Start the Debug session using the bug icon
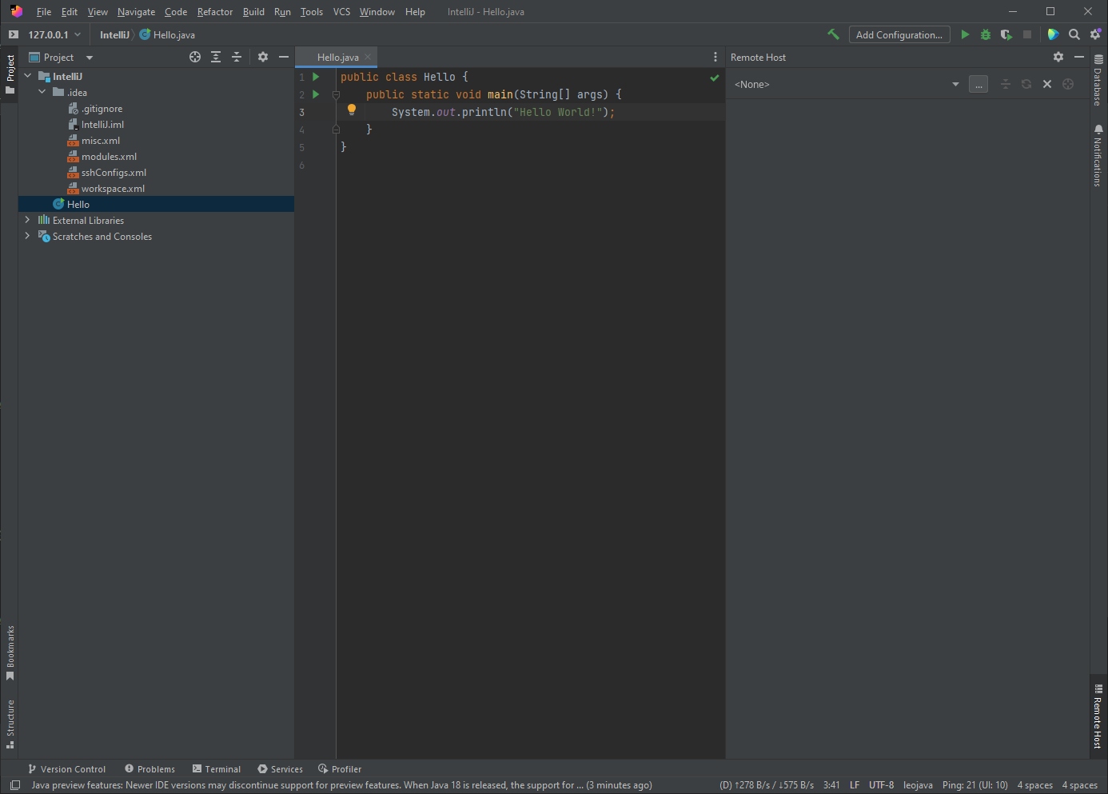The height and width of the screenshot is (794, 1108). 985,34
